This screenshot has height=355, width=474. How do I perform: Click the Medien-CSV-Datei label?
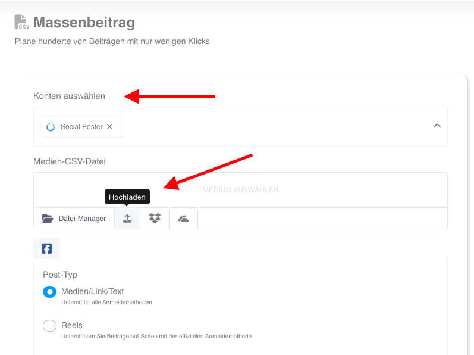tap(70, 161)
